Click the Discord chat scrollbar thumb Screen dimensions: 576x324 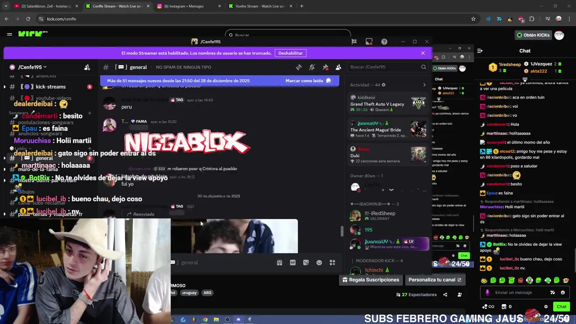pyautogui.click(x=342, y=231)
